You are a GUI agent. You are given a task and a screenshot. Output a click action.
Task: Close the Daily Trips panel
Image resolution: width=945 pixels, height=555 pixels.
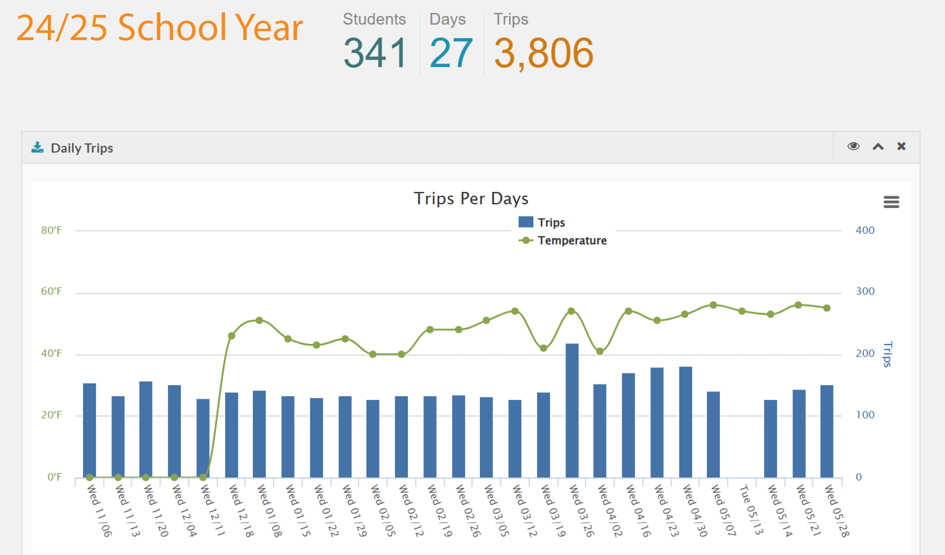pos(901,146)
